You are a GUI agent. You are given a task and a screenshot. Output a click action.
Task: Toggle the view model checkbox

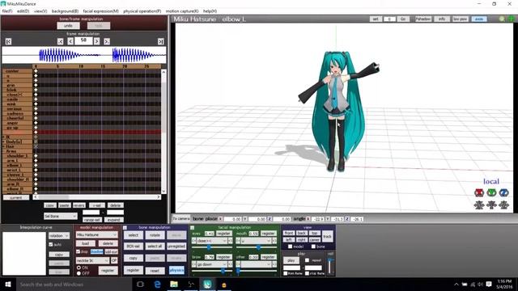click(290, 247)
